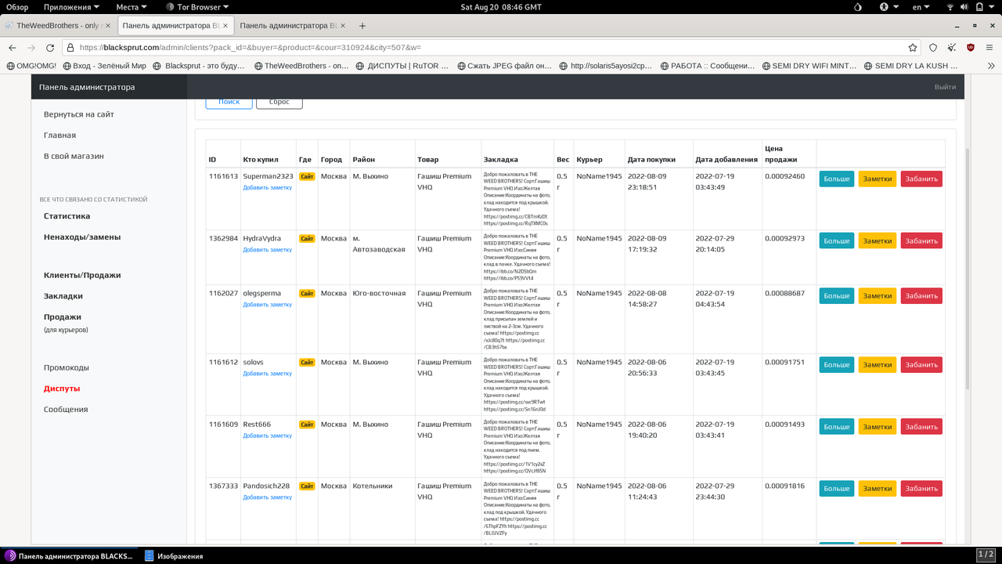Click Выйти in the admin header

[945, 87]
